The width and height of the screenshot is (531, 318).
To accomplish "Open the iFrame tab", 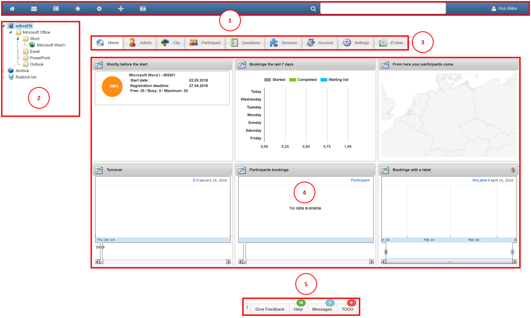I will [391, 43].
